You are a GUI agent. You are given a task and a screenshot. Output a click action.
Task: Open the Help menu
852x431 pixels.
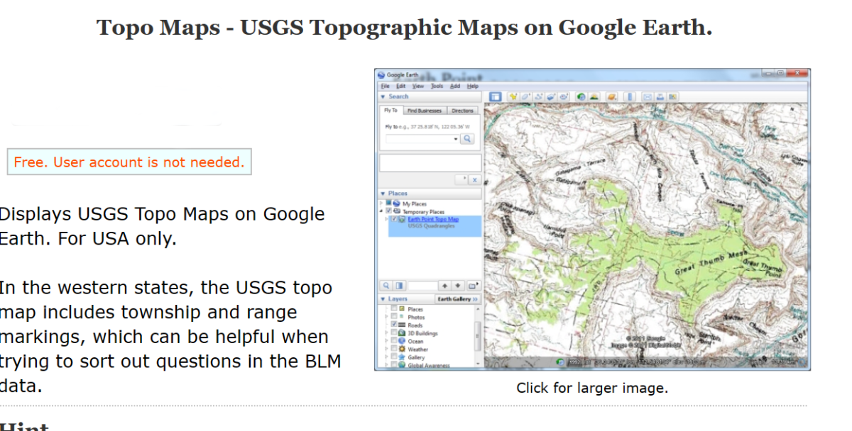click(473, 86)
